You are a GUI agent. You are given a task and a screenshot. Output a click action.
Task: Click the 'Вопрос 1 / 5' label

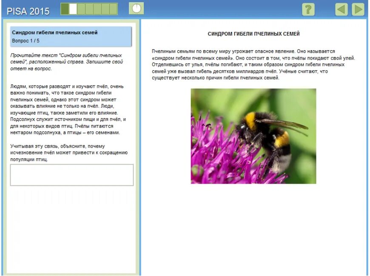point(26,41)
